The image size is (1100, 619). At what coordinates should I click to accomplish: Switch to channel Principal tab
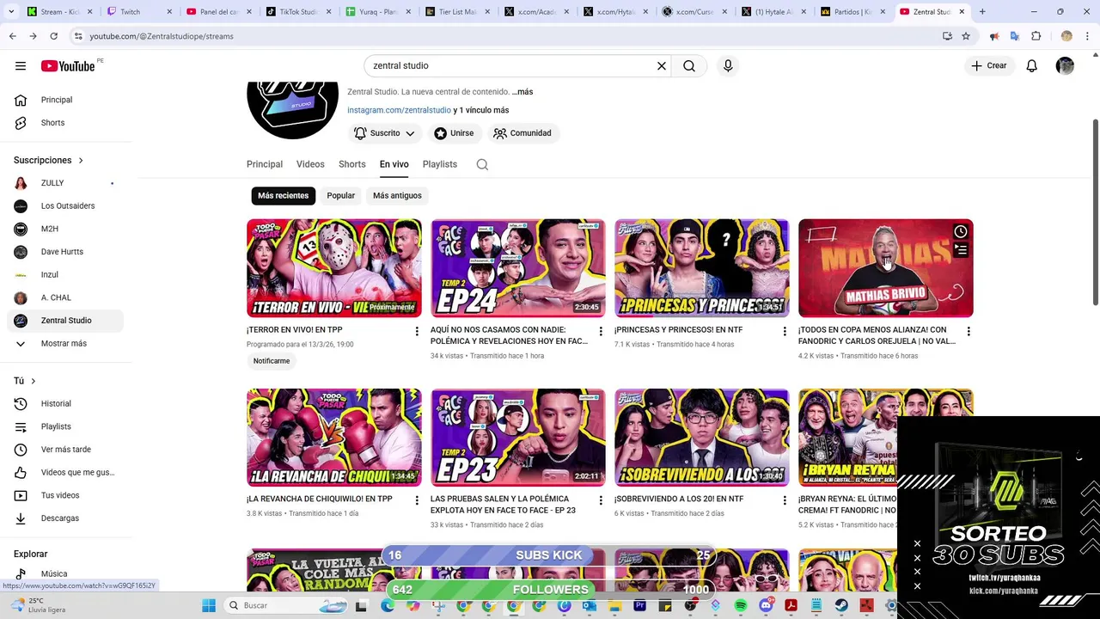coord(265,164)
